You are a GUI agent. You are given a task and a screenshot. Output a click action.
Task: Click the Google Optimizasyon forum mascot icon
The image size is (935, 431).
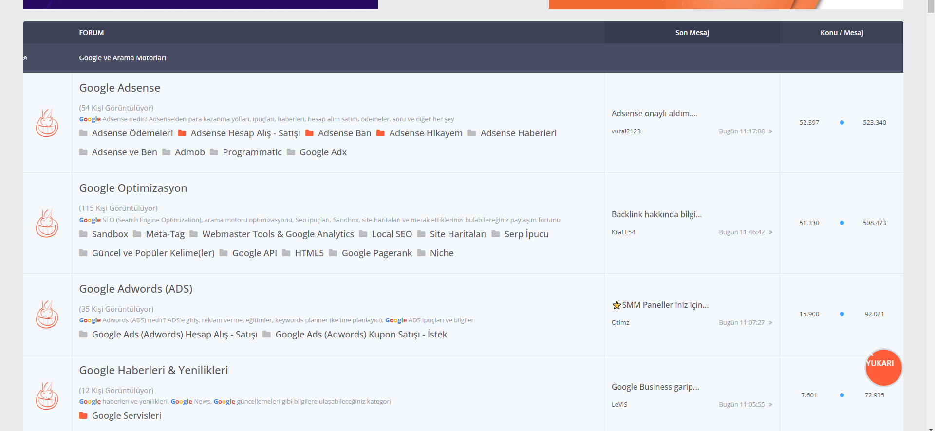coord(47,223)
